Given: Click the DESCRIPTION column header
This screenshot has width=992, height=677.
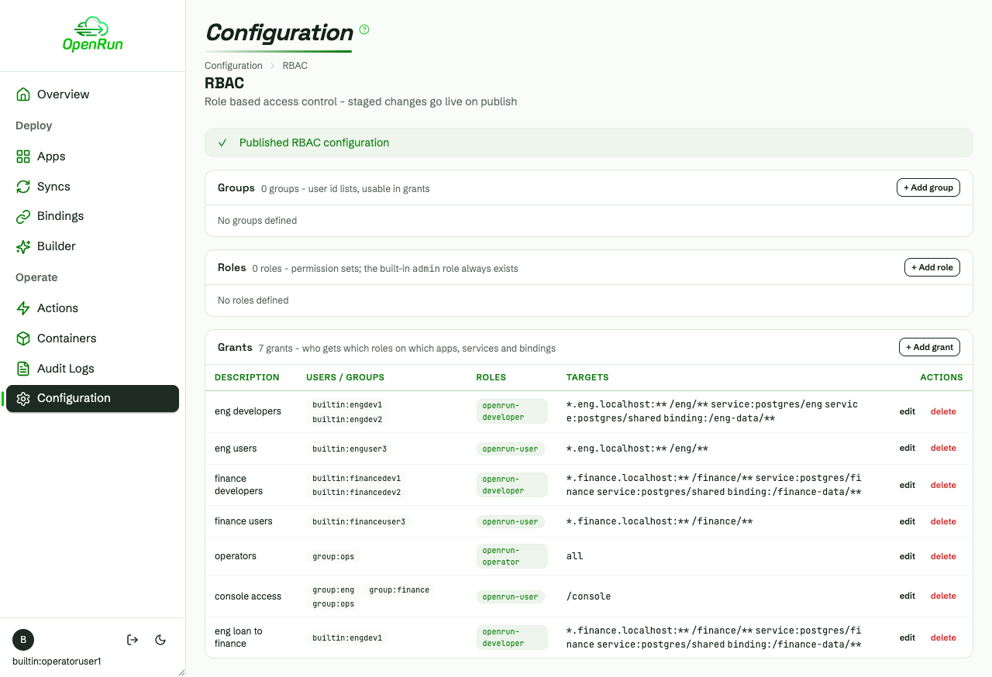Looking at the screenshot, I should click(247, 378).
